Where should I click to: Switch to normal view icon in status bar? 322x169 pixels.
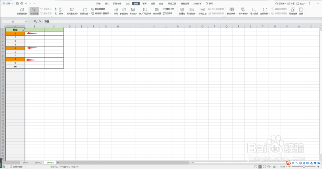(260, 167)
